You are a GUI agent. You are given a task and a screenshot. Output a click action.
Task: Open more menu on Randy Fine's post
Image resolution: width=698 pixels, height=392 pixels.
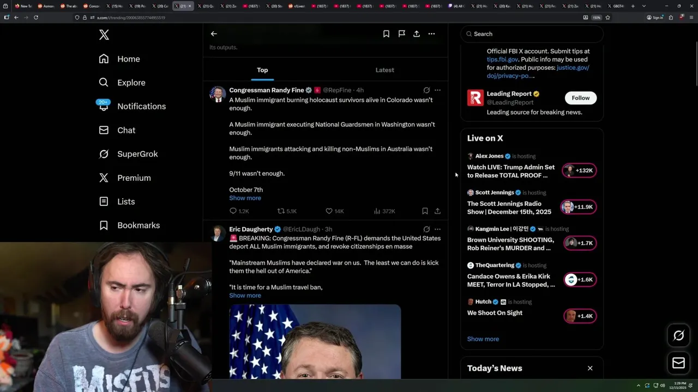tap(437, 90)
